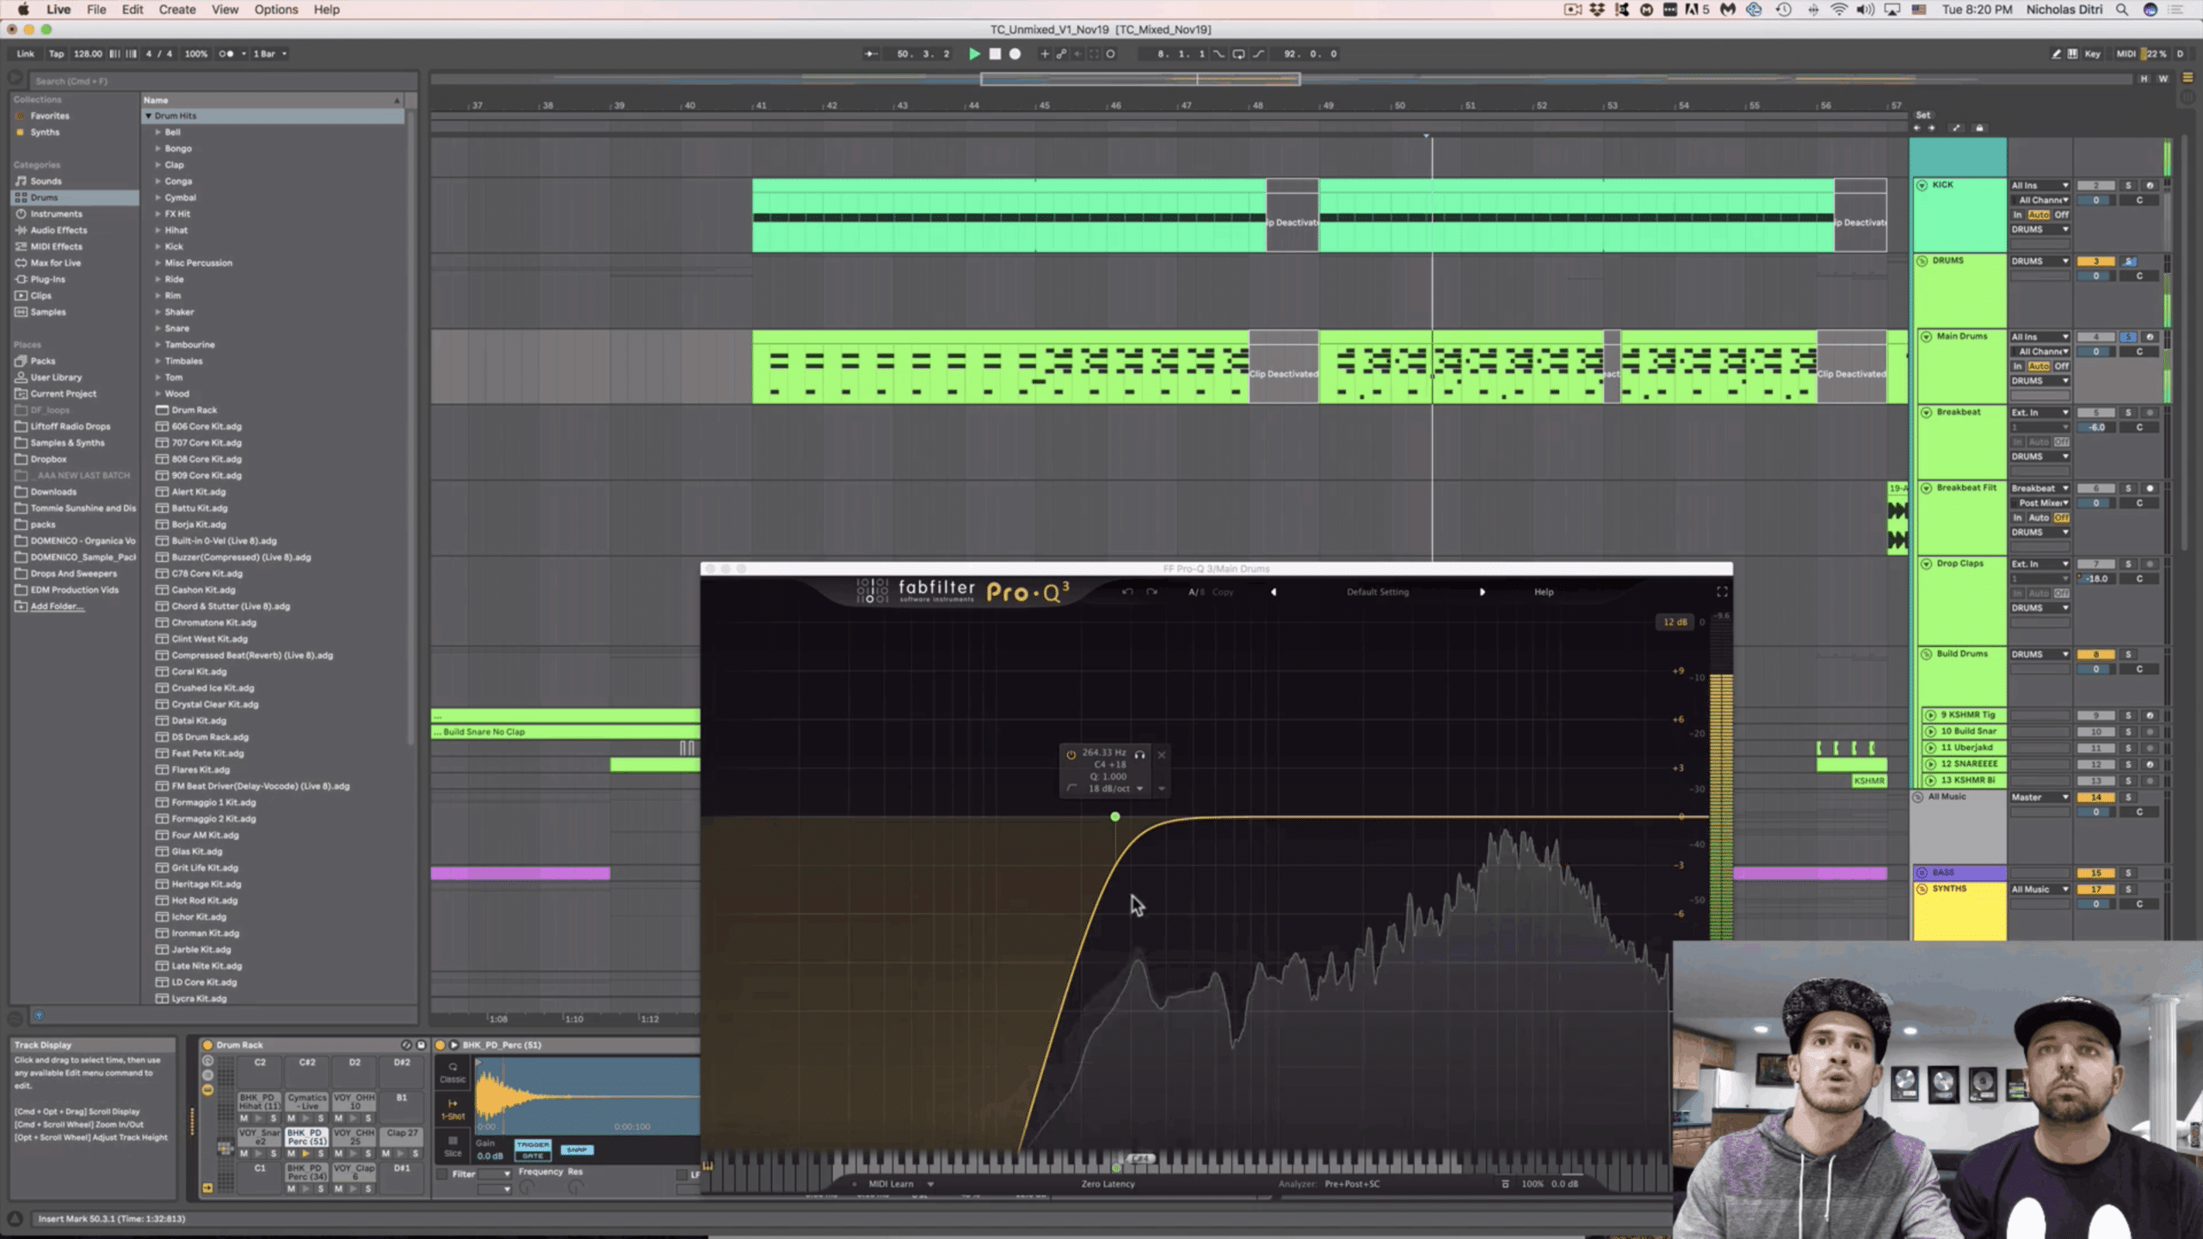Open Breakbeat track Ext. In dropdown
The width and height of the screenshot is (2203, 1239).
click(2039, 413)
